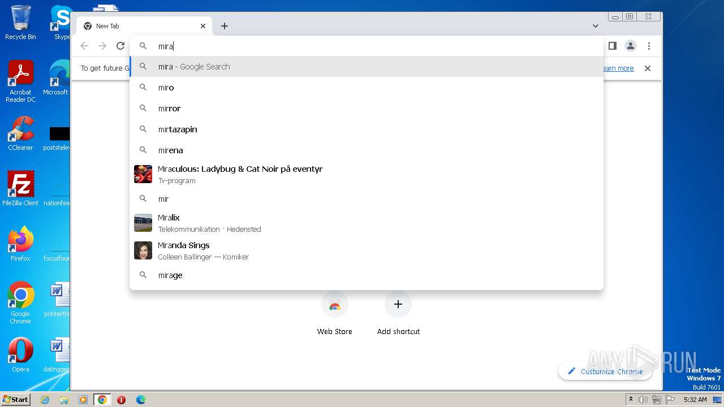Click the Customize Chrome button
The width and height of the screenshot is (724, 407).
605,371
